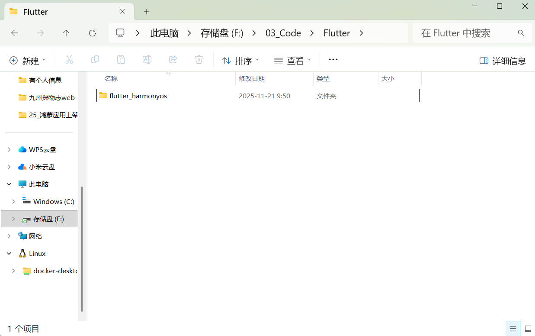This screenshot has width=535, height=336.
Task: Click the Share icon in toolbar
Action: coord(173,60)
